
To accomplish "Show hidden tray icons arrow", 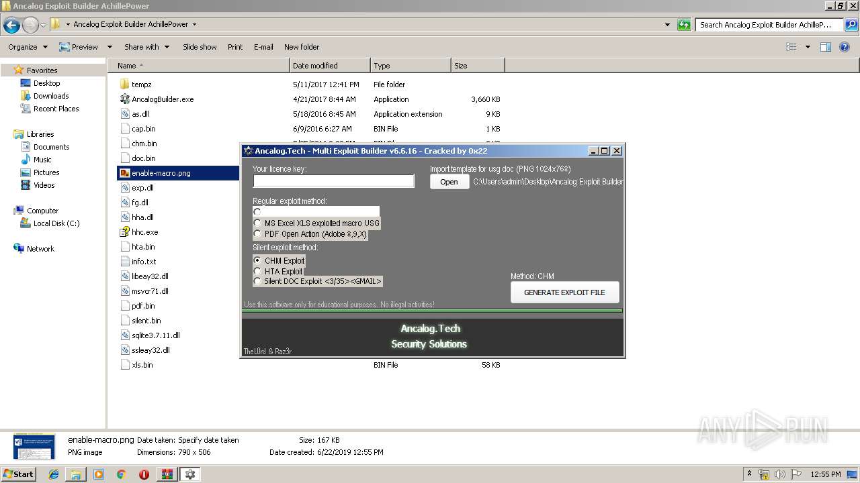I will click(x=750, y=474).
